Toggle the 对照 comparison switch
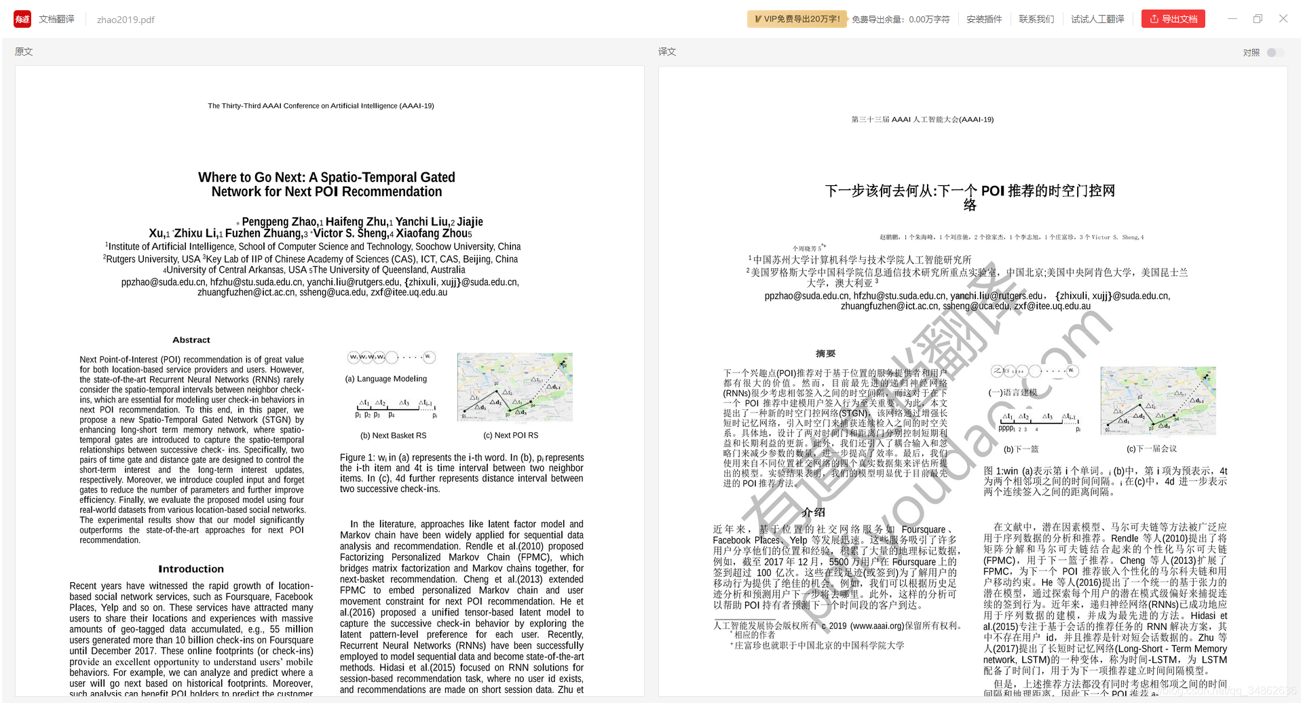 tap(1274, 52)
